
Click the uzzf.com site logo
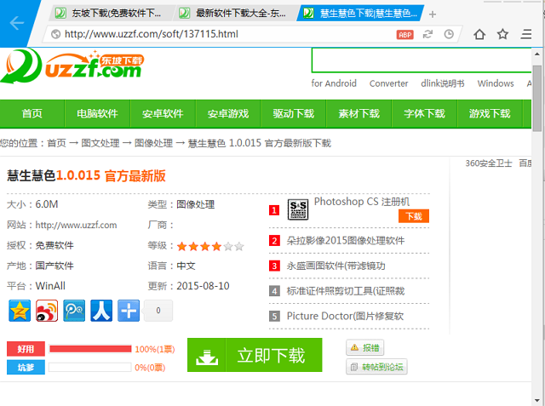72,66
